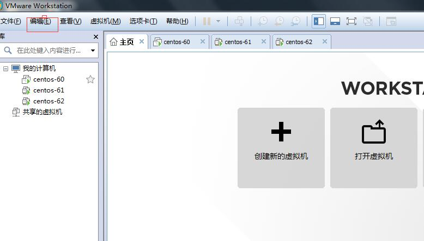Open the 选项卡(T) menu
Screen dimensions: 424x241
[x=143, y=21]
